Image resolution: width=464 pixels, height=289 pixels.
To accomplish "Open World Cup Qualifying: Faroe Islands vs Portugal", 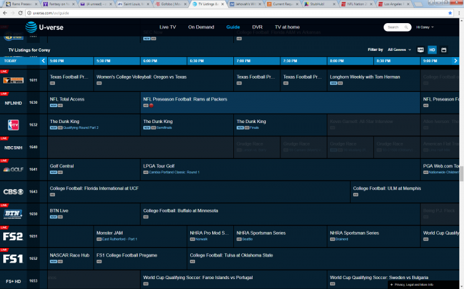I will point(233,280).
